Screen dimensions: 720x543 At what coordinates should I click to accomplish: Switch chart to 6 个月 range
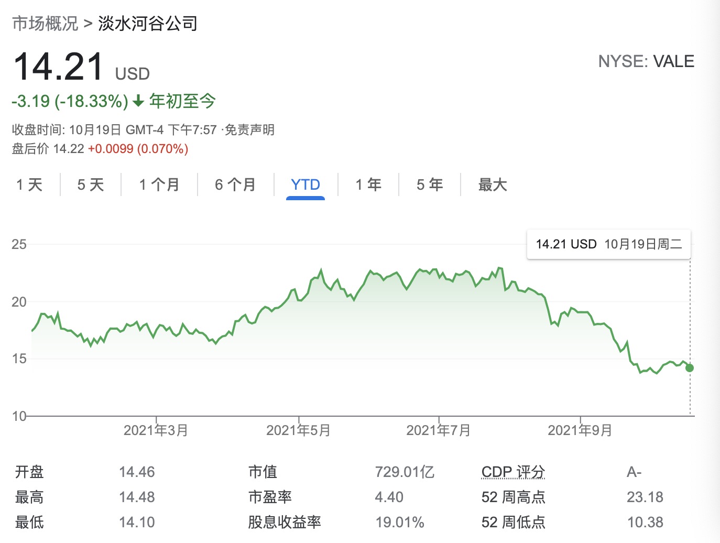pos(235,184)
